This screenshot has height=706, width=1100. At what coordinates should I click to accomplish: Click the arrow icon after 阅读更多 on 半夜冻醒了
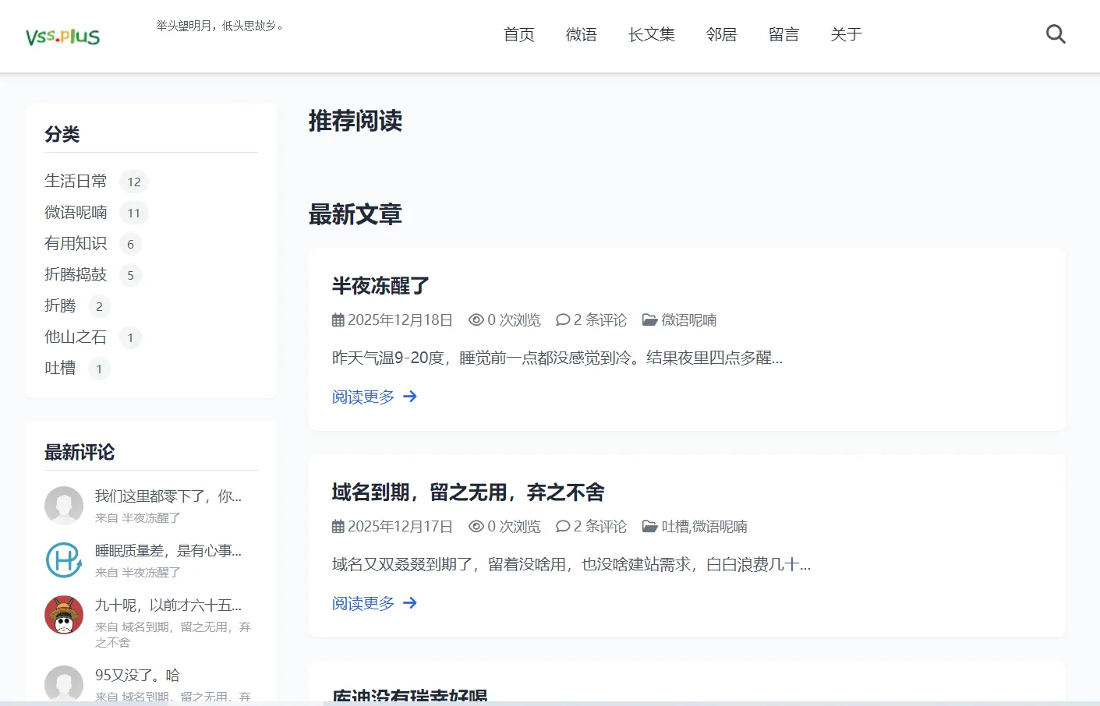[411, 397]
